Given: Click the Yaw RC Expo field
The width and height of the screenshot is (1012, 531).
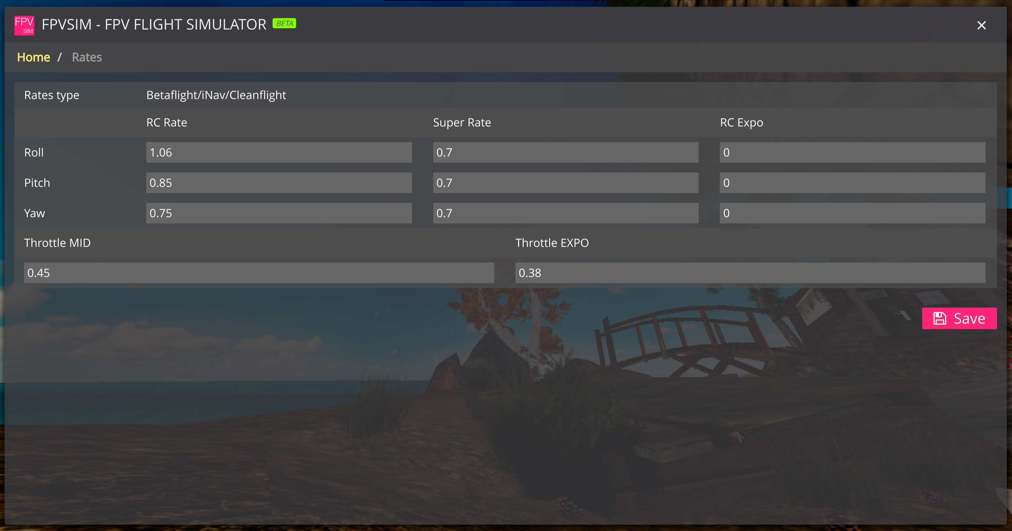Looking at the screenshot, I should pos(852,213).
